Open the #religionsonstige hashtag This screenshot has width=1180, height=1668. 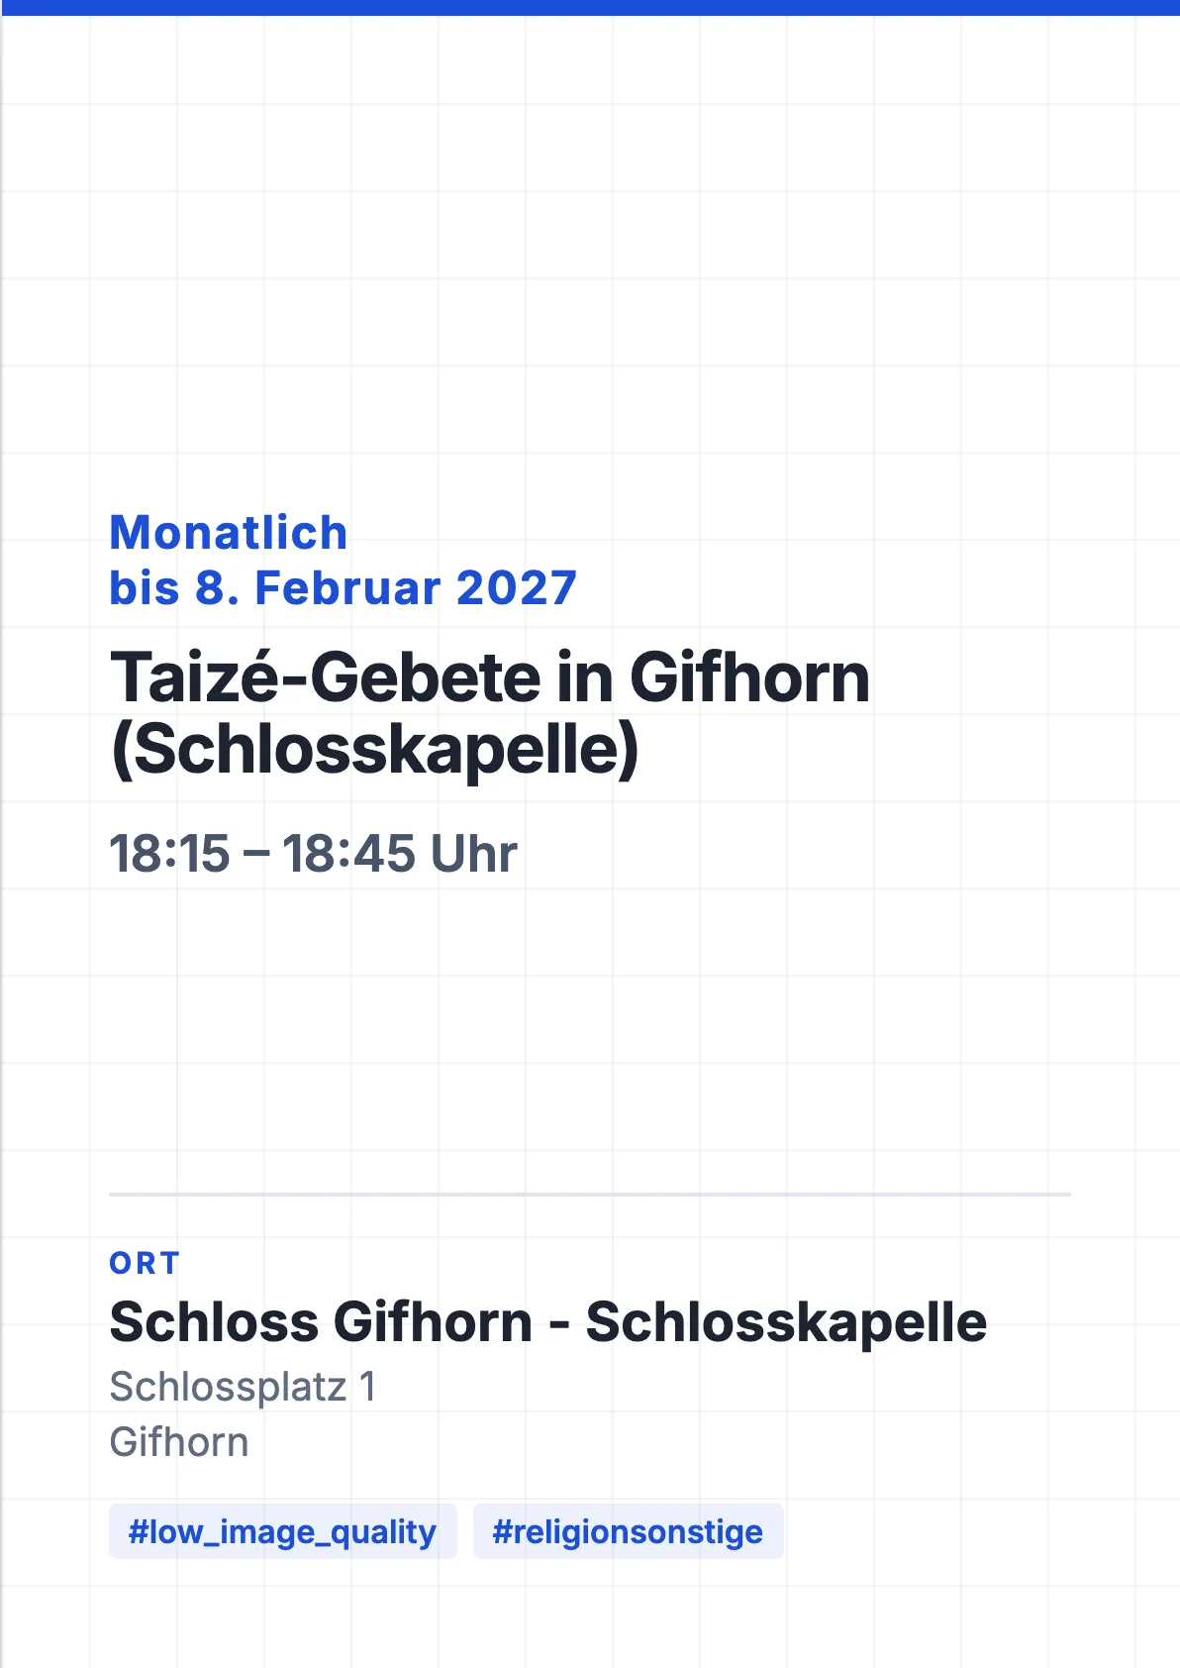click(628, 1531)
